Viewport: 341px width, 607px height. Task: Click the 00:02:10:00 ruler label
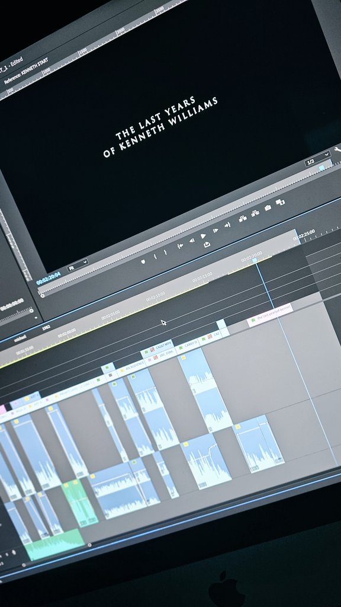[156, 297]
